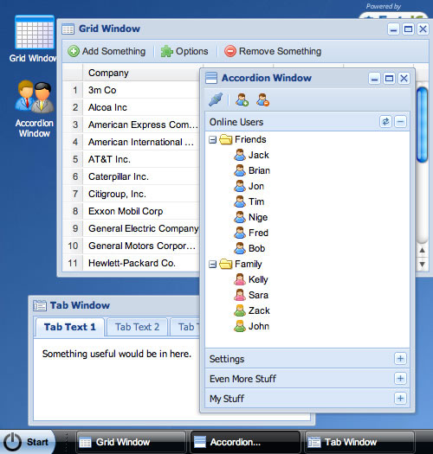
Task: Expand the Settings accordion panel
Action: (x=400, y=359)
